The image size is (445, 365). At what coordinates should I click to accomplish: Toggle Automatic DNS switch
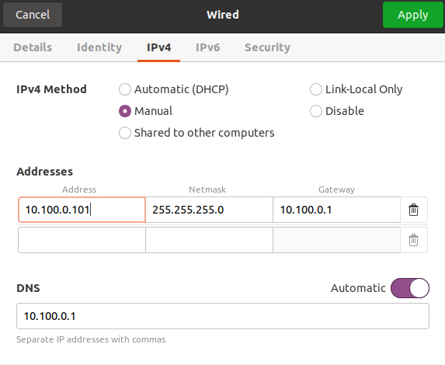(410, 288)
